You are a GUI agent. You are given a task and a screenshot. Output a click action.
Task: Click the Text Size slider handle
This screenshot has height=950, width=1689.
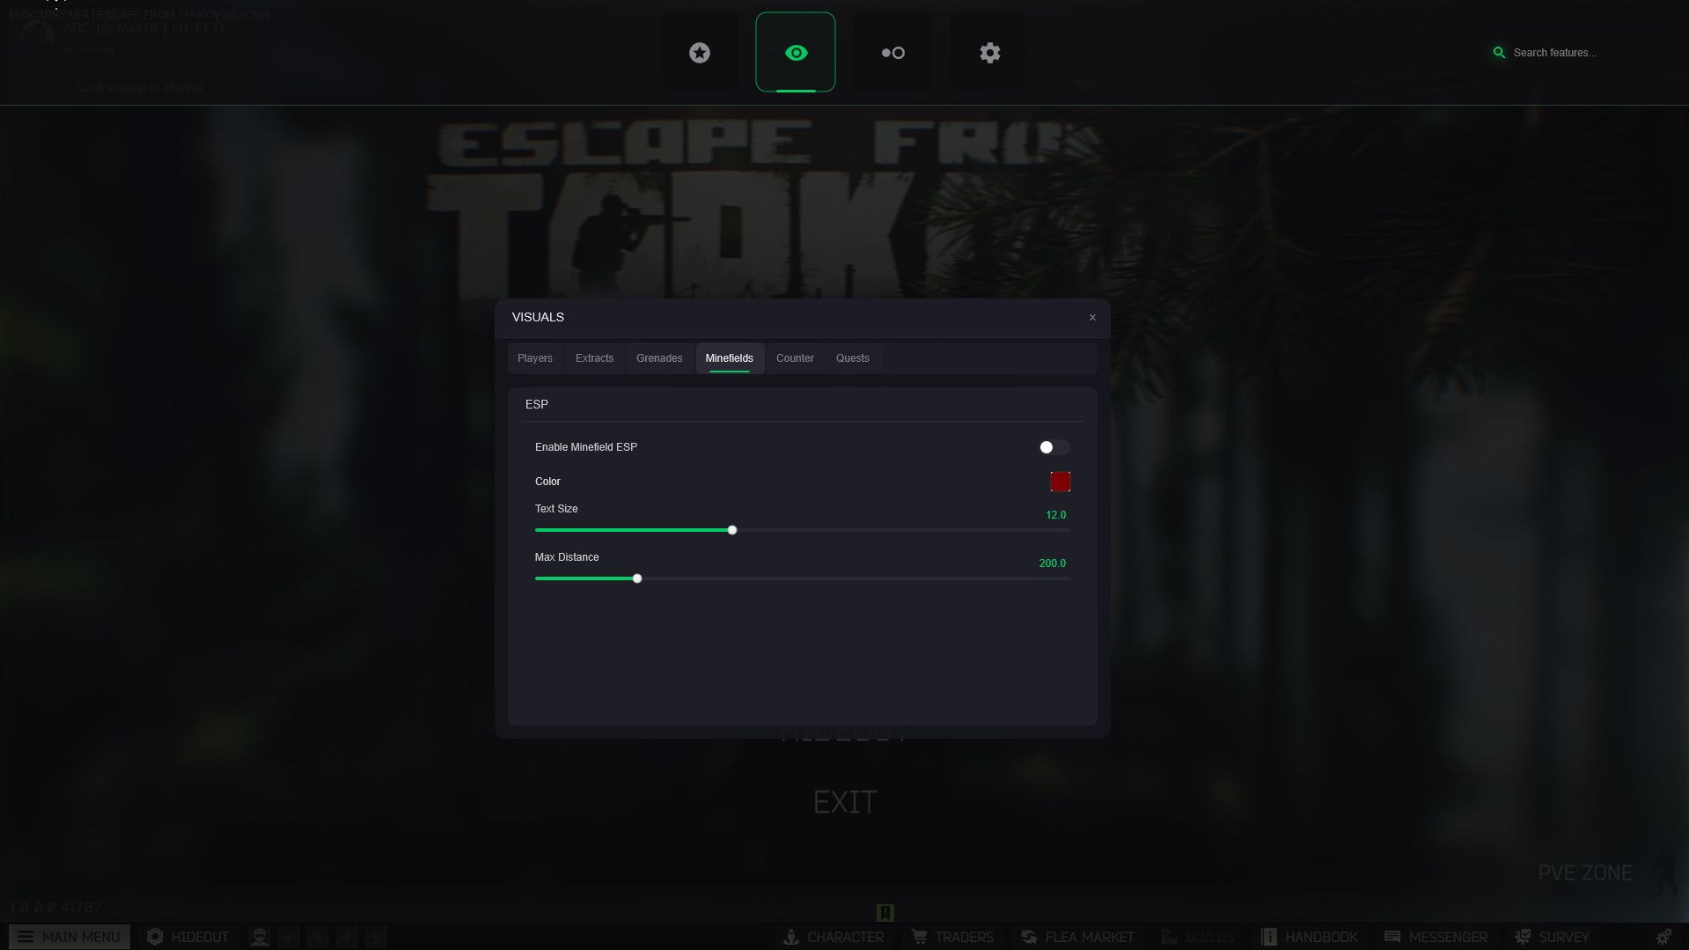pos(732,530)
